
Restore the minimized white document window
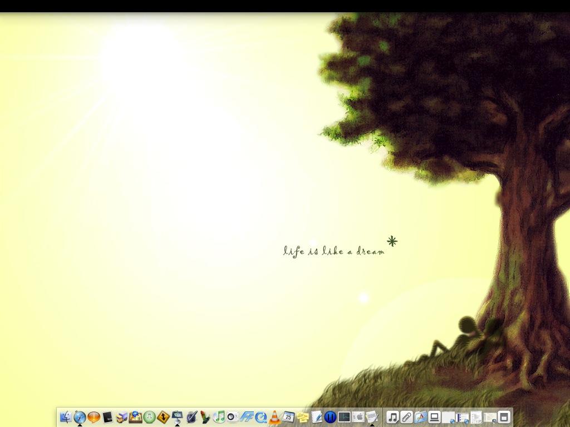pyautogui.click(x=476, y=418)
